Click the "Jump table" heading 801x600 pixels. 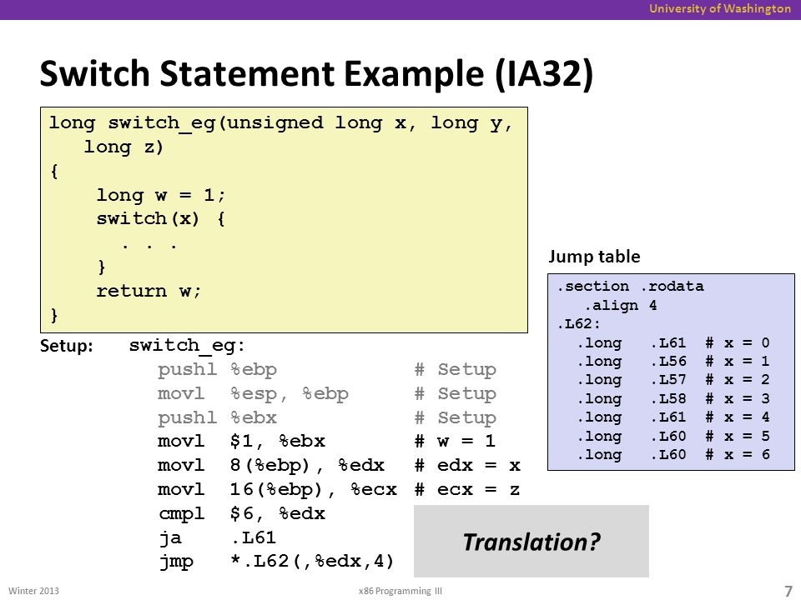(594, 256)
